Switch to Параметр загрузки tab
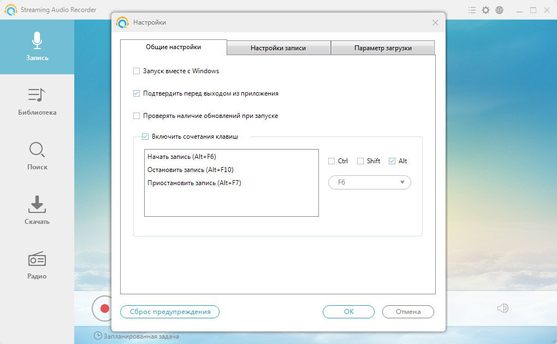Viewport: 557px width, 344px height. click(x=382, y=48)
